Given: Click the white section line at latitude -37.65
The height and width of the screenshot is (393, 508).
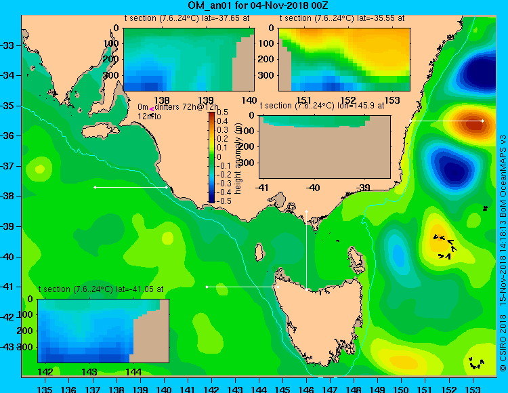Looking at the screenshot, I should coord(131,187).
